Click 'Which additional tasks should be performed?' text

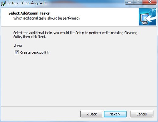pos(47,18)
